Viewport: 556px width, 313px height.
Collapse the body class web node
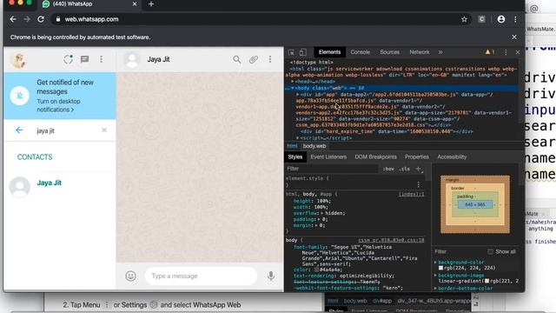point(293,88)
